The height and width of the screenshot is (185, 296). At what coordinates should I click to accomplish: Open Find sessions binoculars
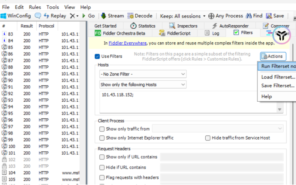(254, 16)
